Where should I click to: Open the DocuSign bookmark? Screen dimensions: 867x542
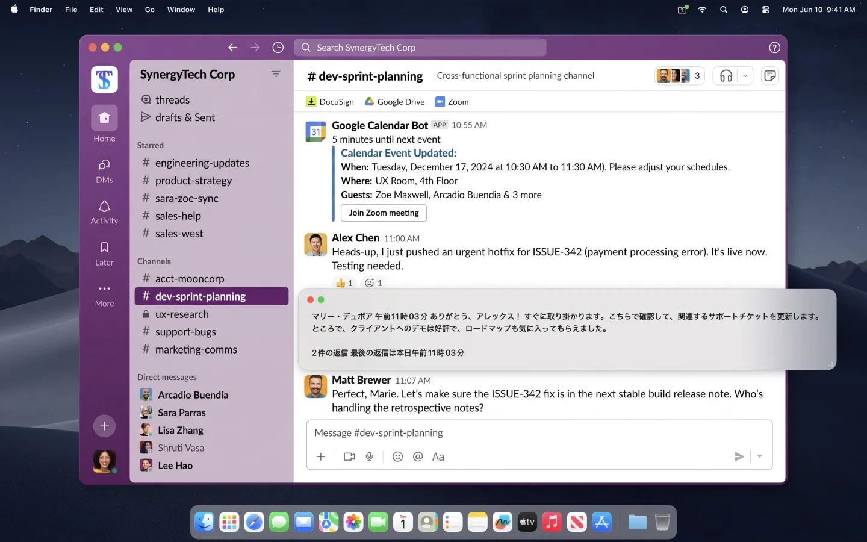[330, 102]
